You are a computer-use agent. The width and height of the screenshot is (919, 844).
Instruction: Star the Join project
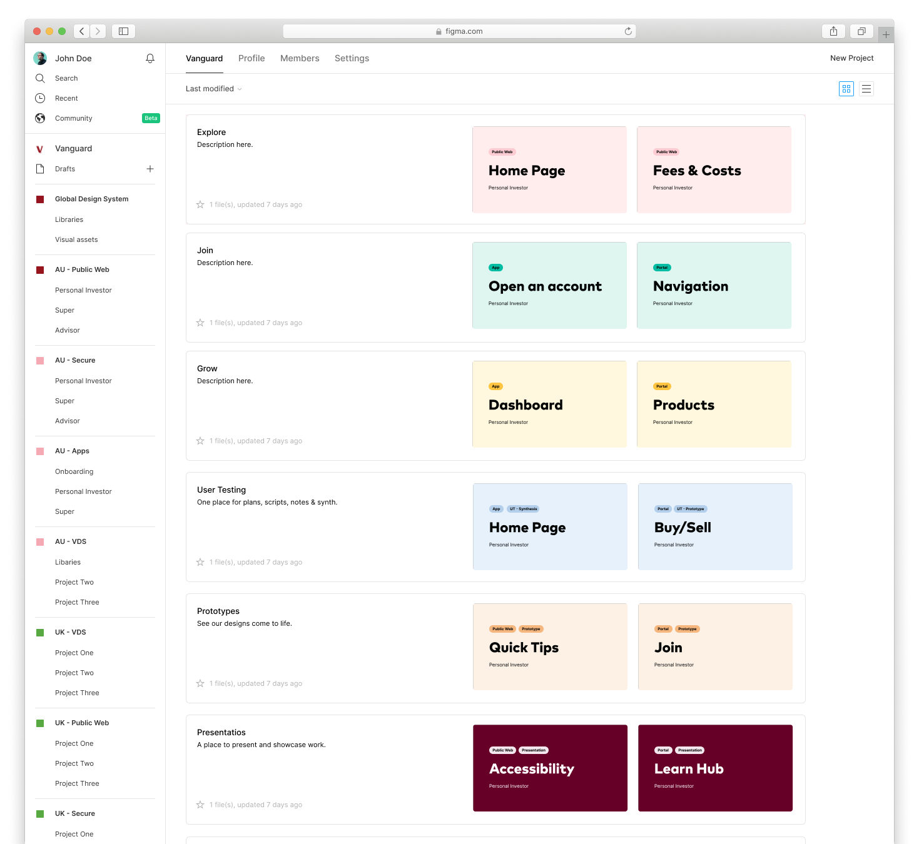pyautogui.click(x=200, y=323)
